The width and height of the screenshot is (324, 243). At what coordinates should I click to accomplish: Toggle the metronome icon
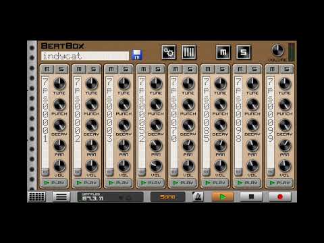[x=198, y=196]
